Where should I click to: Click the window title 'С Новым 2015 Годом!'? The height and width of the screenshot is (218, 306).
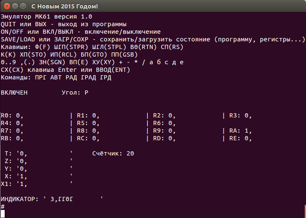(x=64, y=6)
